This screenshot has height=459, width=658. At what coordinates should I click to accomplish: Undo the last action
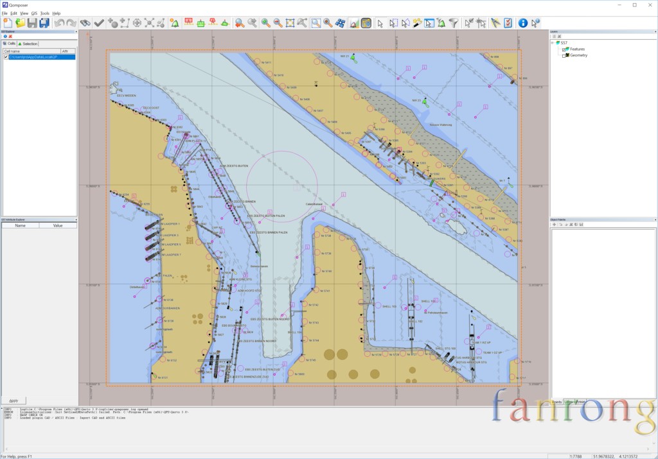coord(59,23)
